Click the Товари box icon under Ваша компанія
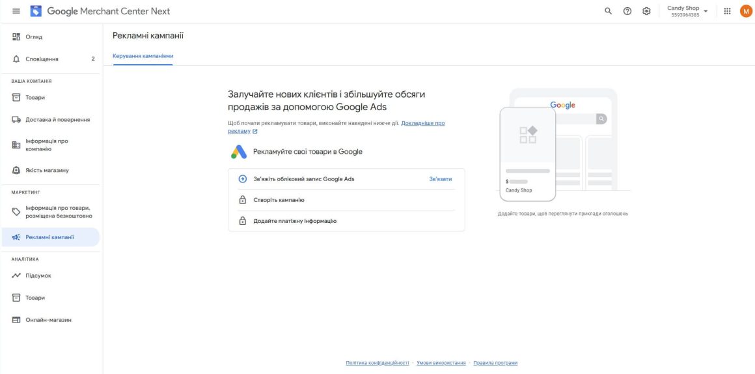755x374 pixels. (x=16, y=97)
